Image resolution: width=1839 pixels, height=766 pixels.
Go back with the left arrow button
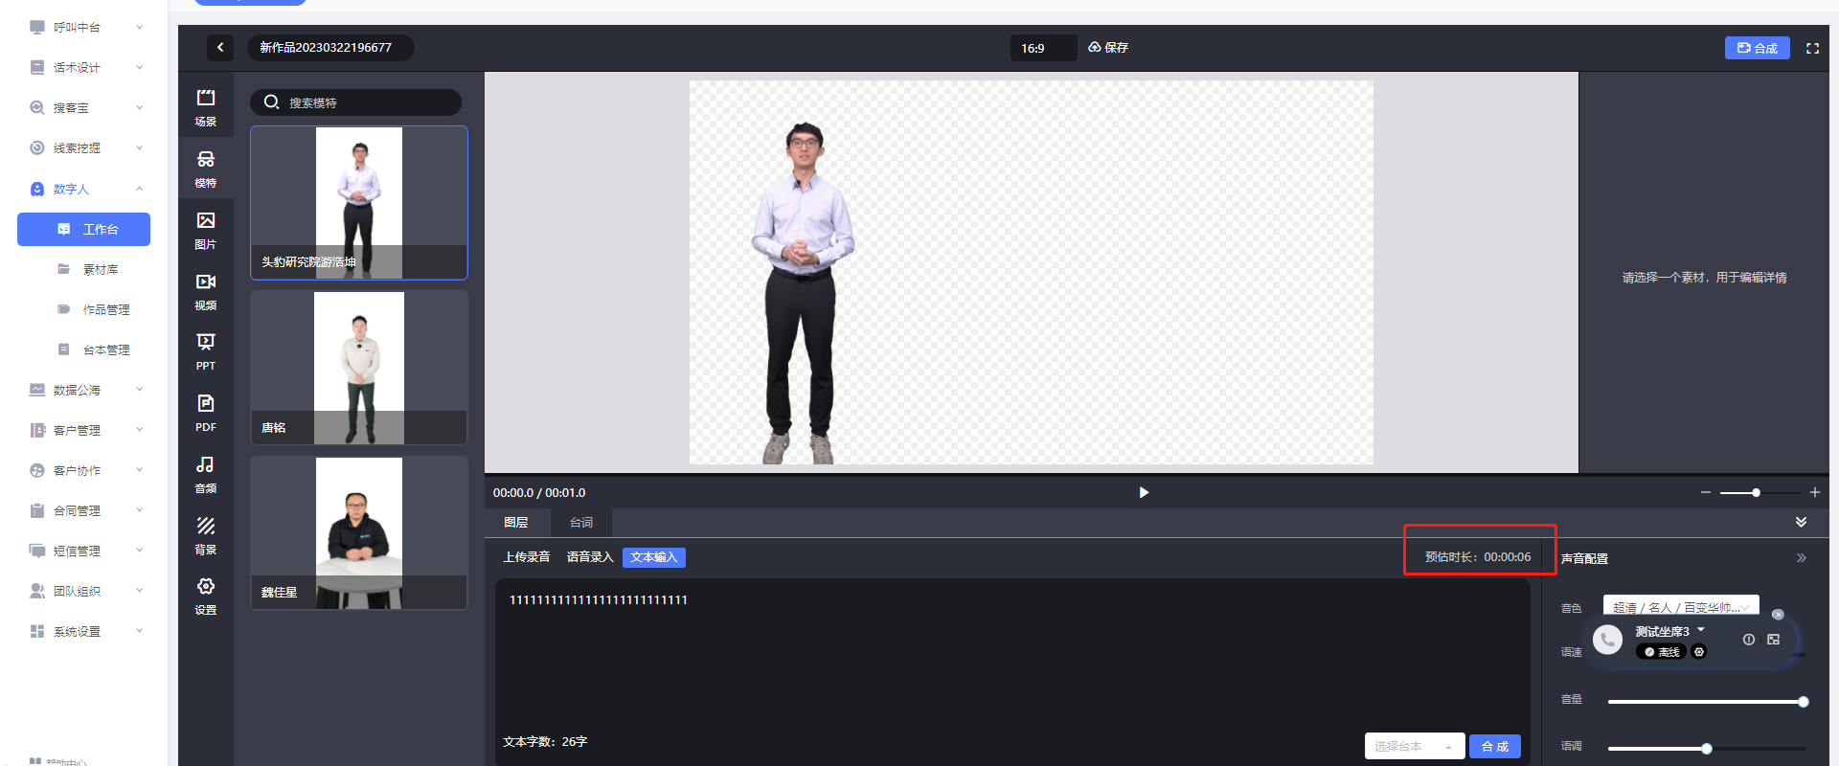(x=220, y=47)
